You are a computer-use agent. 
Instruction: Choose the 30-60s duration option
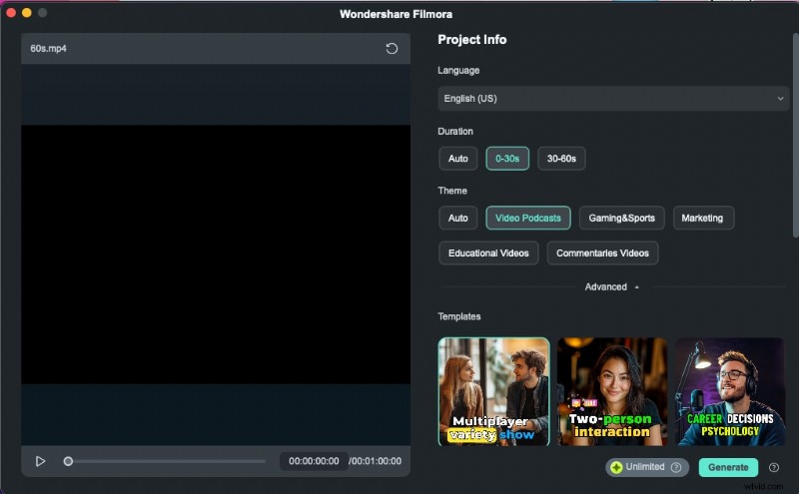click(x=561, y=159)
